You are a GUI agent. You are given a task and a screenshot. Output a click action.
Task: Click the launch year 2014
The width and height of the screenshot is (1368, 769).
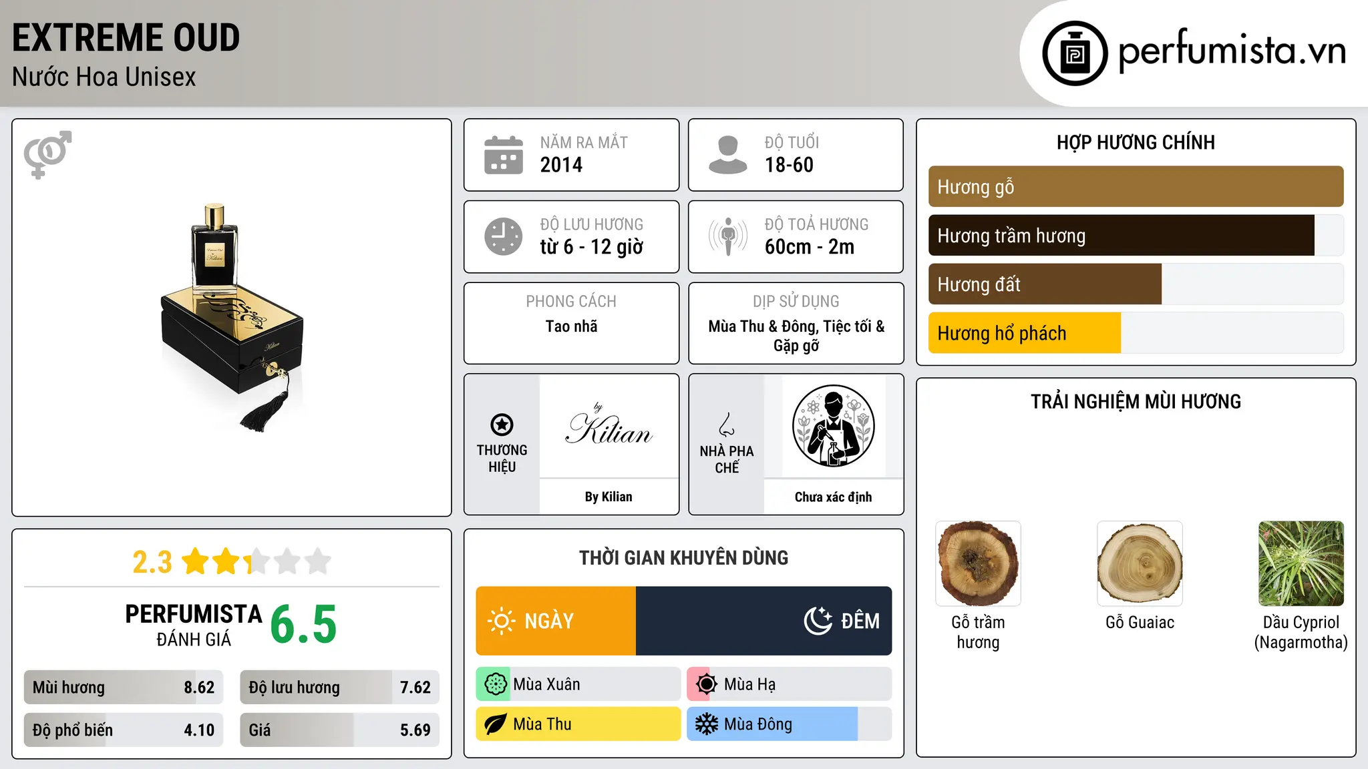click(561, 165)
